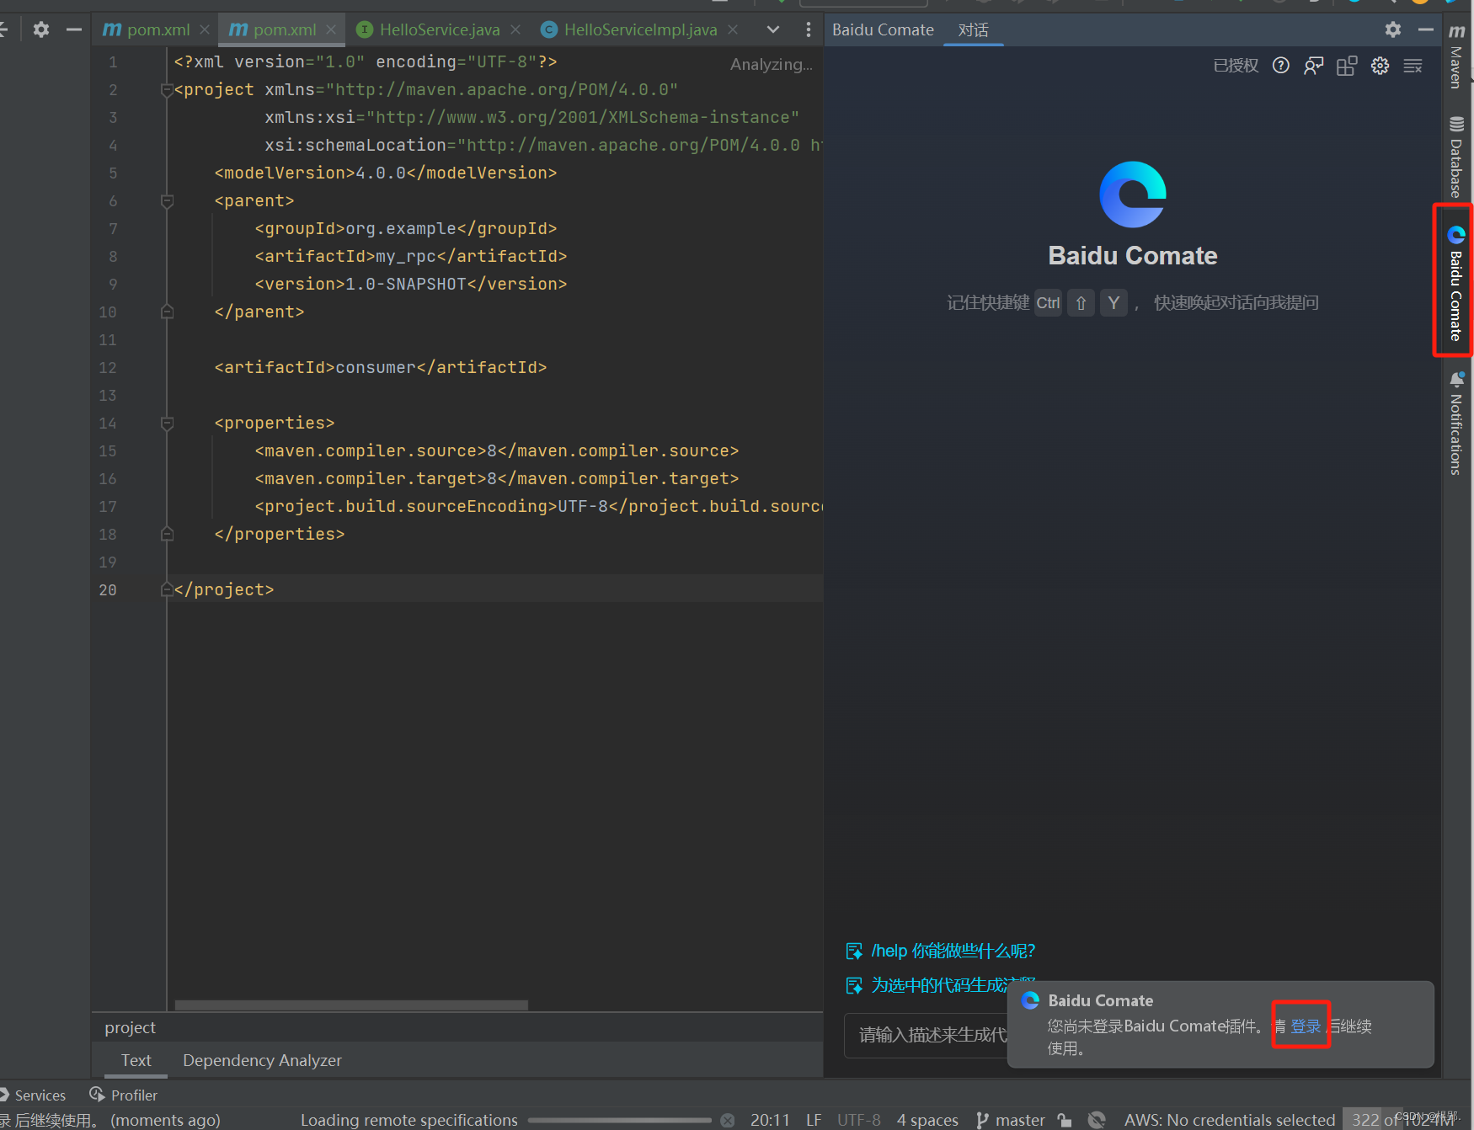Collapse the parent tag fold
The image size is (1474, 1130).
[167, 201]
